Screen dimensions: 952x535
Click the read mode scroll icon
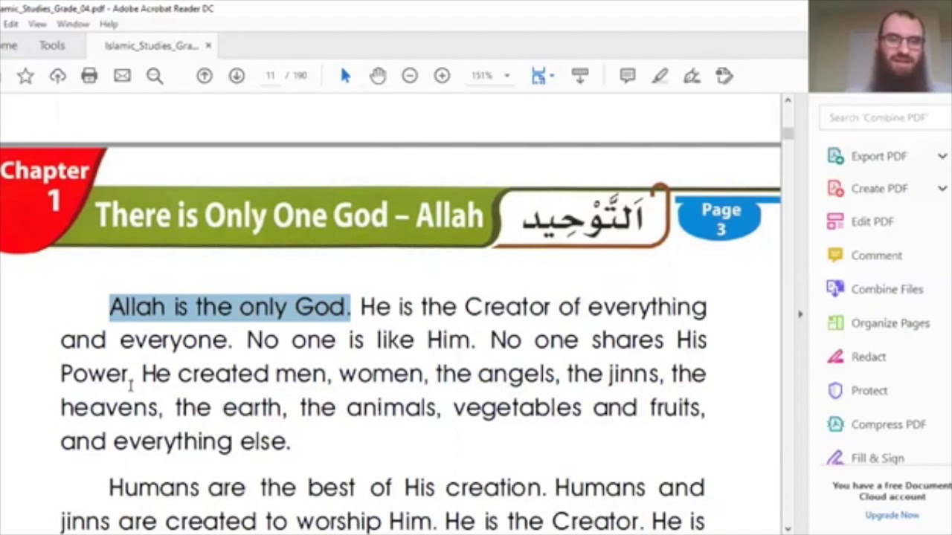[x=580, y=76]
